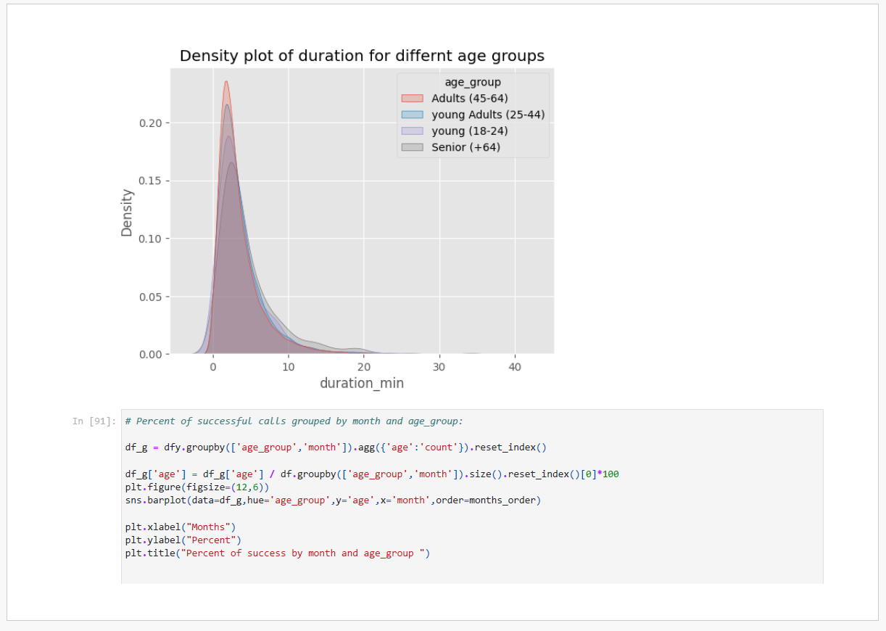Image resolution: width=886 pixels, height=631 pixels.
Task: Click the plt.ylabel("Percent") code line
Action: coord(183,540)
